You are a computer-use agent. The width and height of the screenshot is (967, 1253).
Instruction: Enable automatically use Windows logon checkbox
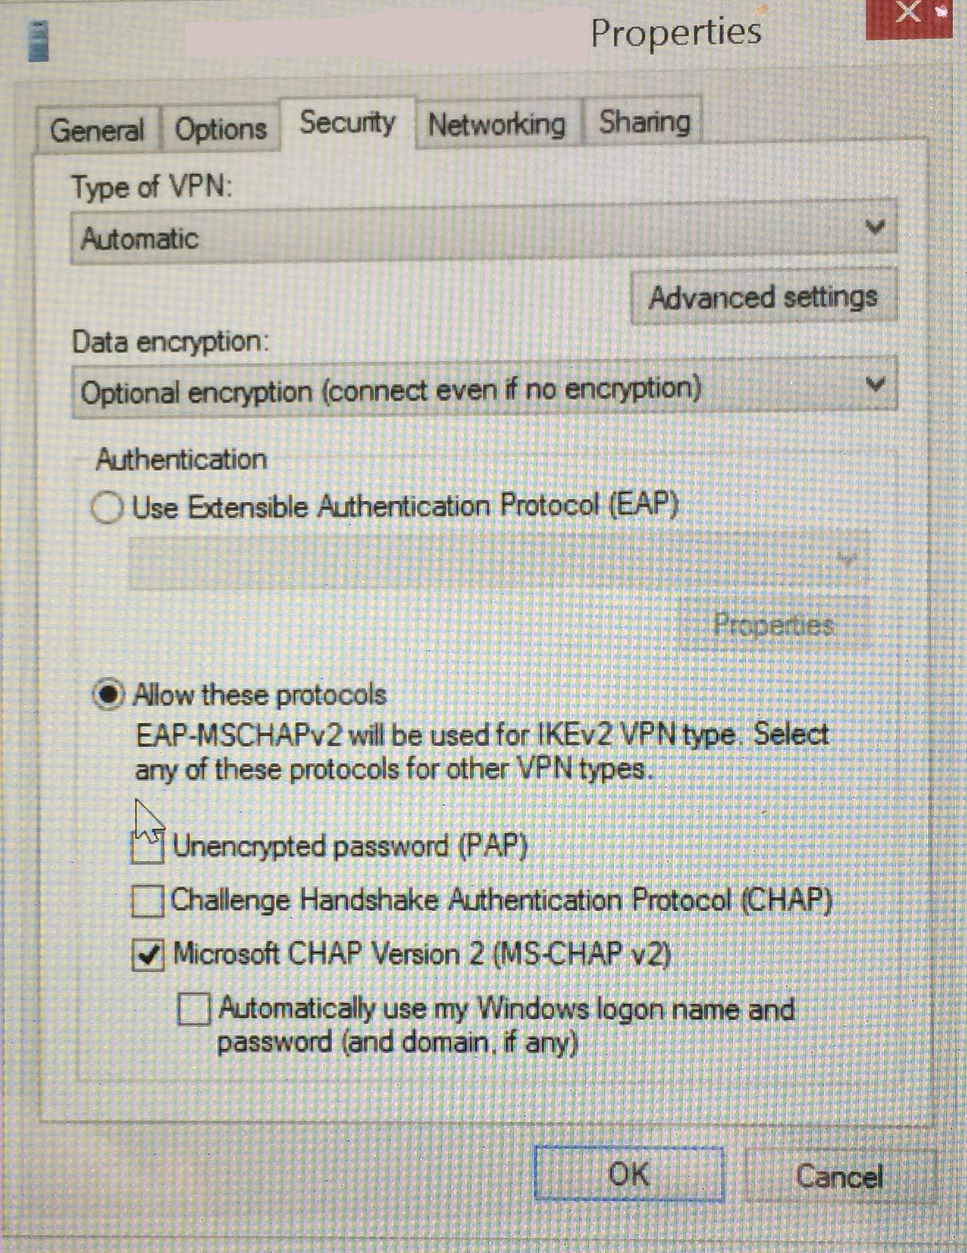click(x=195, y=1009)
